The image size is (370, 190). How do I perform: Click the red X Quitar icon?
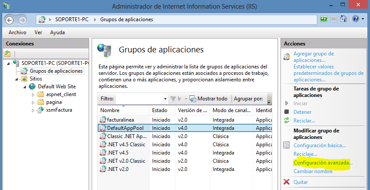[287, 182]
